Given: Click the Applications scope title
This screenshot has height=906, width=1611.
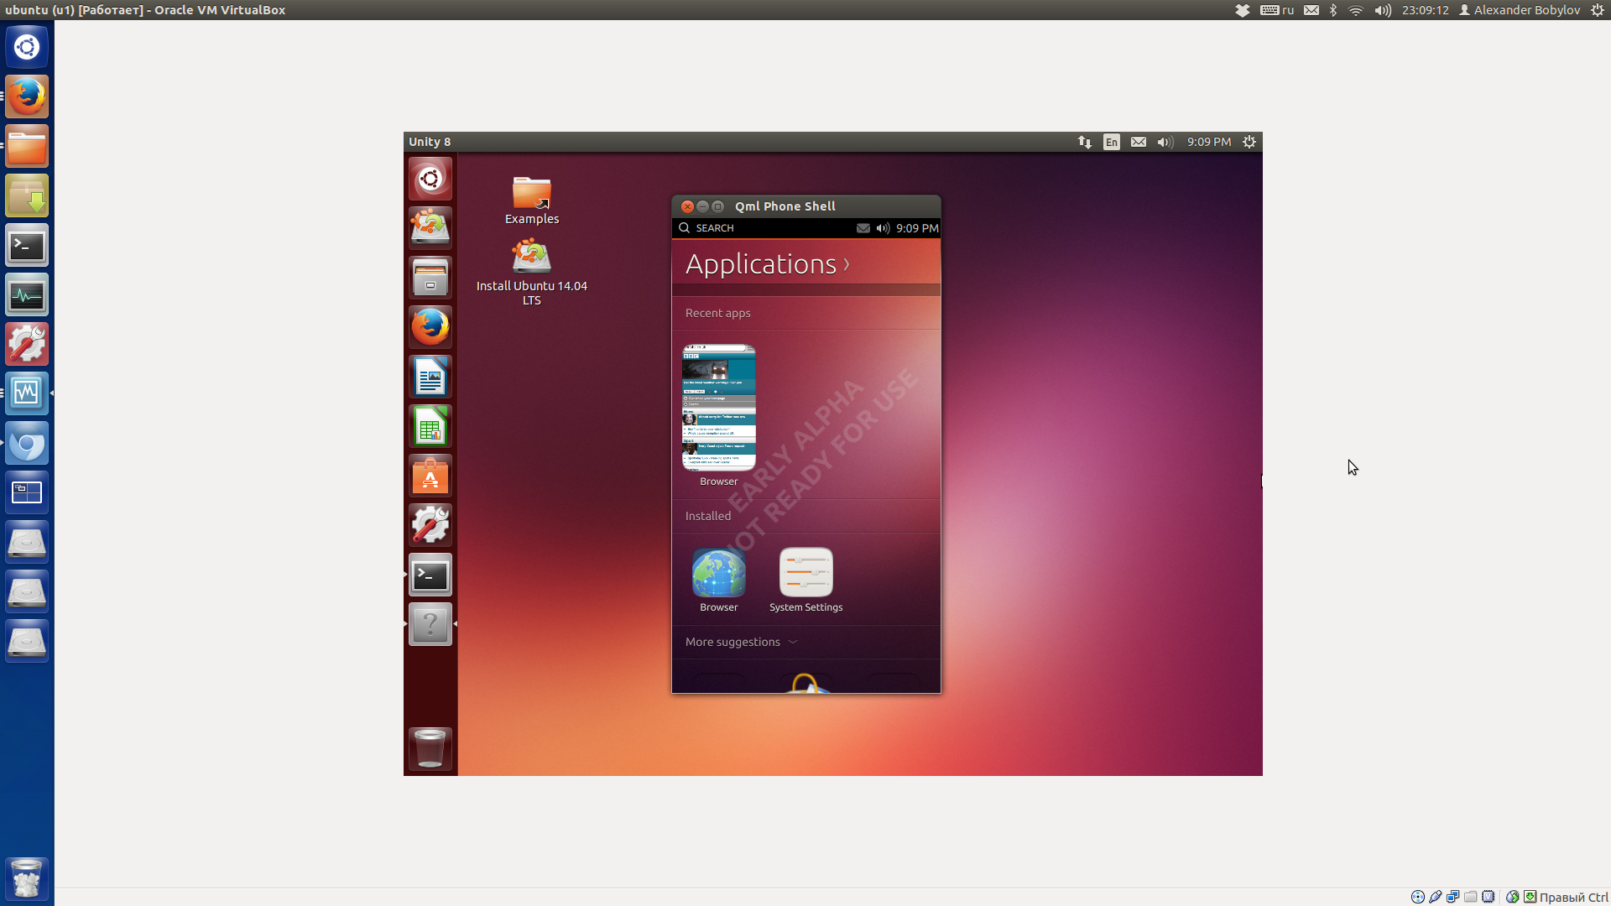Looking at the screenshot, I should click(x=761, y=264).
